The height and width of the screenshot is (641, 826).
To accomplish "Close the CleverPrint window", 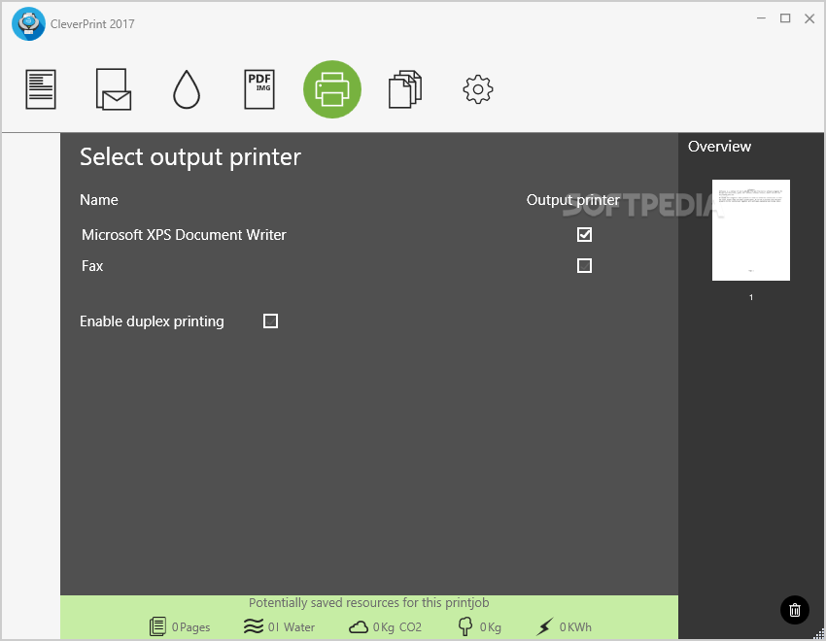I will click(809, 18).
